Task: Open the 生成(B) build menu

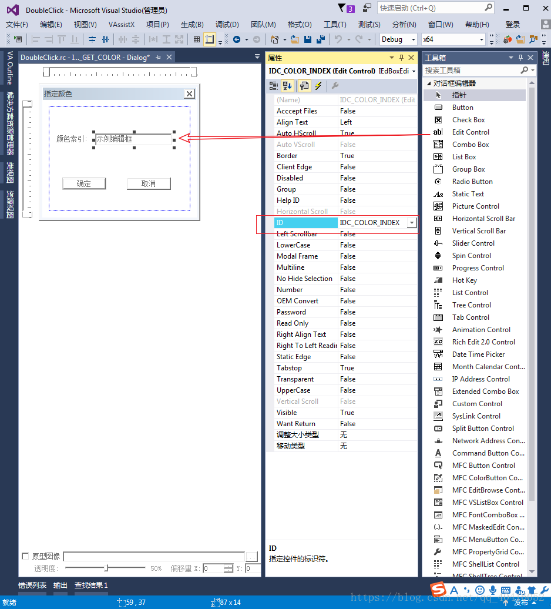Action: (x=192, y=25)
